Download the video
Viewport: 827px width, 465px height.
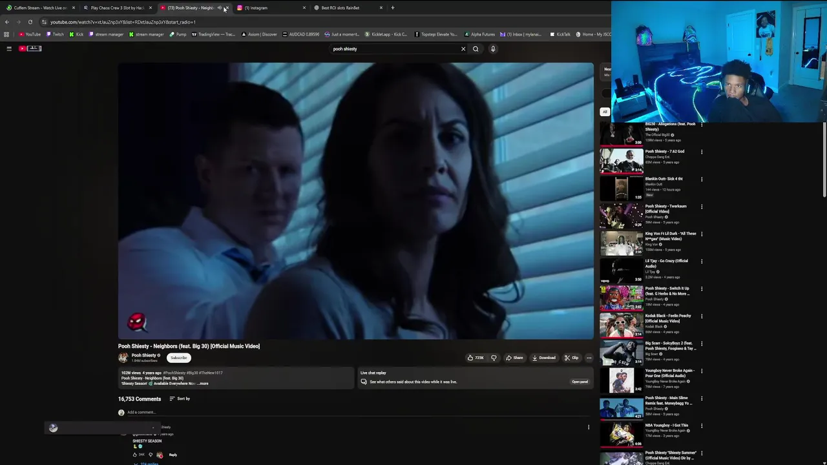[x=543, y=358]
